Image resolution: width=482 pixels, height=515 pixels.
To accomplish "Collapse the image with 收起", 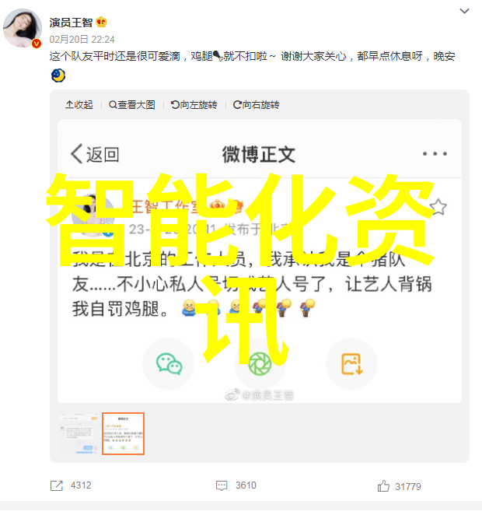I will point(79,105).
